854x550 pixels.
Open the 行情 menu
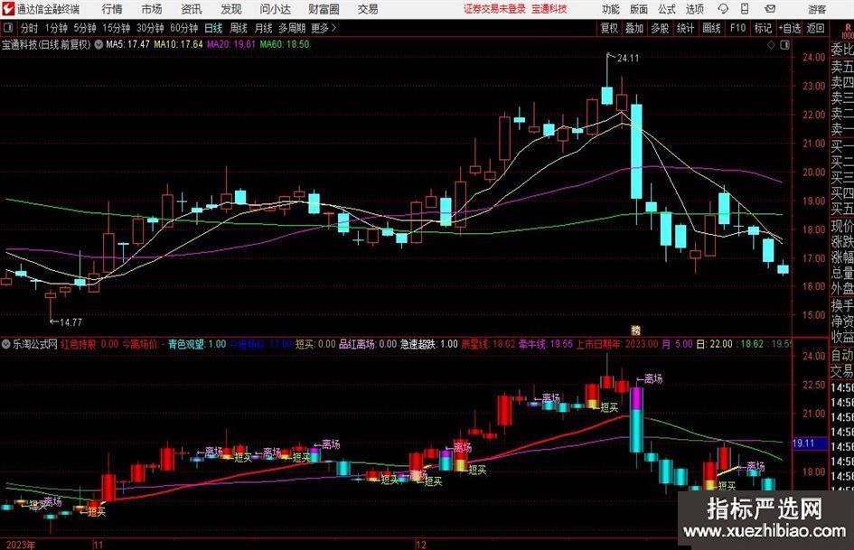pyautogui.click(x=112, y=9)
